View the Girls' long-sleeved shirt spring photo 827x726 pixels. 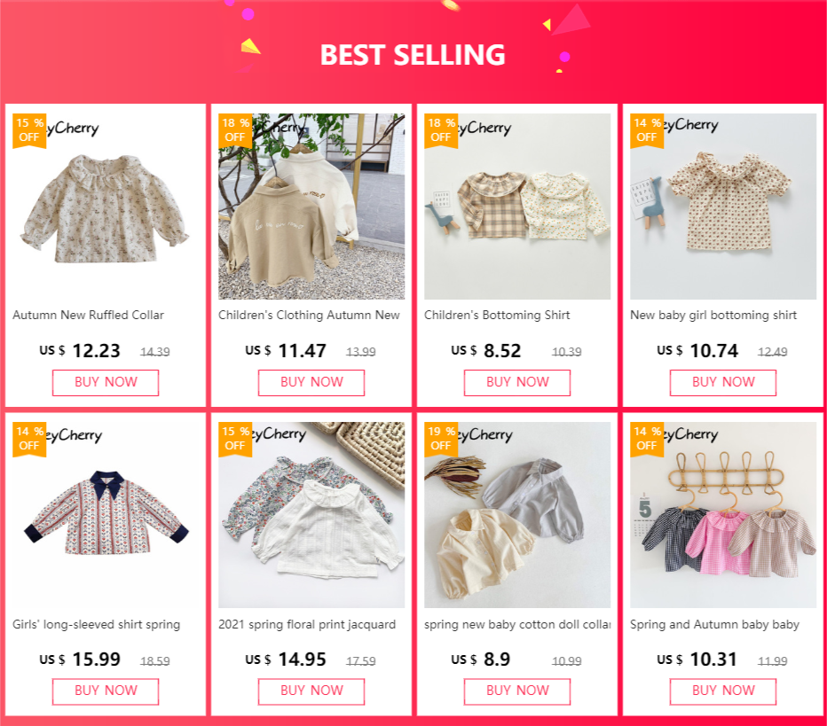(x=106, y=515)
